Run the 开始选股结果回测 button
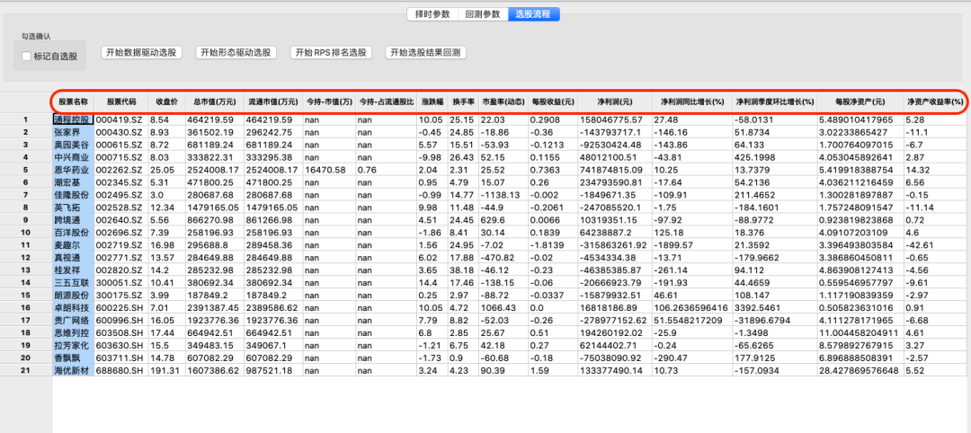Screen dimensions: 971x433 click(x=426, y=53)
